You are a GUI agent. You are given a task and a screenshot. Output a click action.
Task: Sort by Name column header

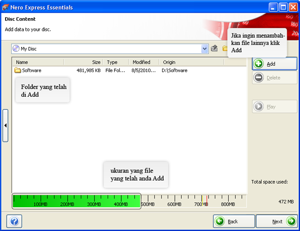(x=38, y=62)
